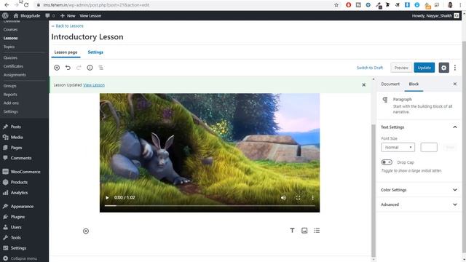Open more tools and options menu

point(454,68)
